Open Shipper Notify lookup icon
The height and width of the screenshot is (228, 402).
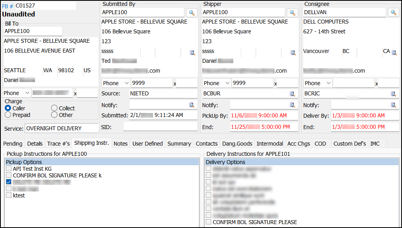pyautogui.click(x=292, y=105)
